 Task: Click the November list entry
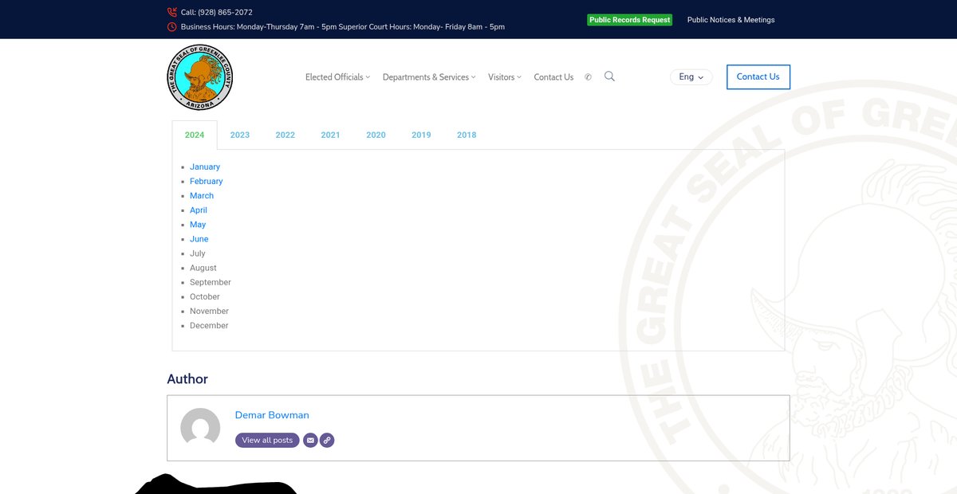pyautogui.click(x=209, y=311)
